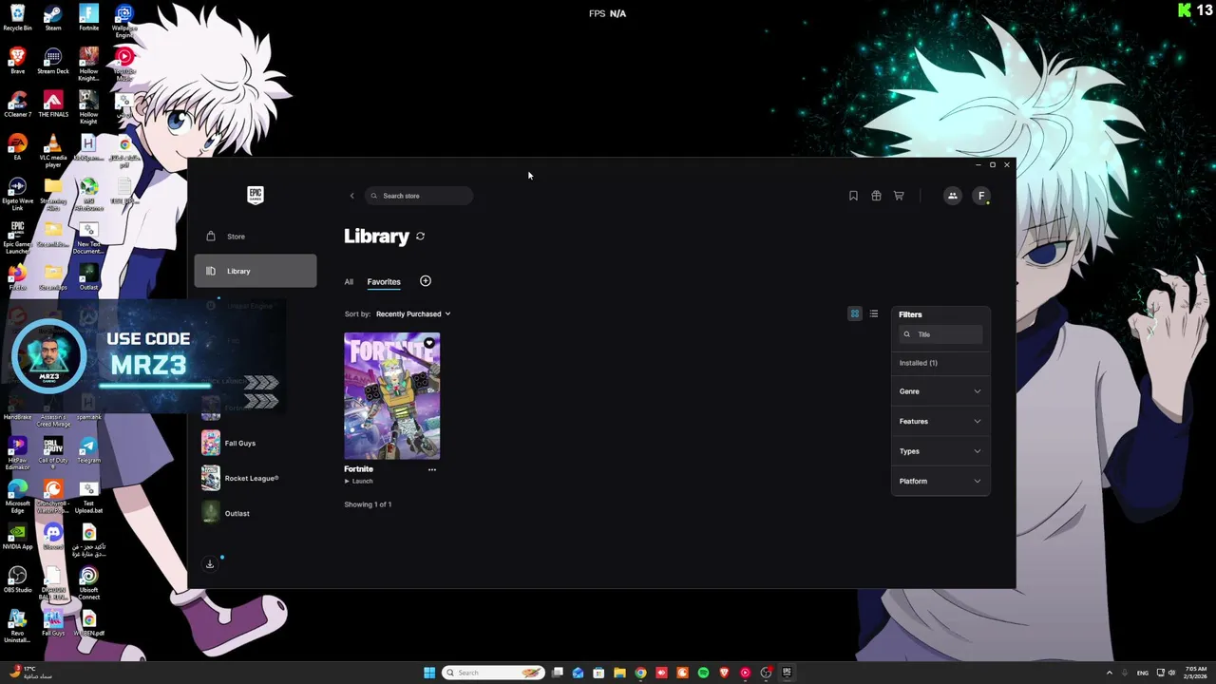Open the Call of Duty desktop shortcut
The height and width of the screenshot is (684, 1216).
pyautogui.click(x=53, y=452)
